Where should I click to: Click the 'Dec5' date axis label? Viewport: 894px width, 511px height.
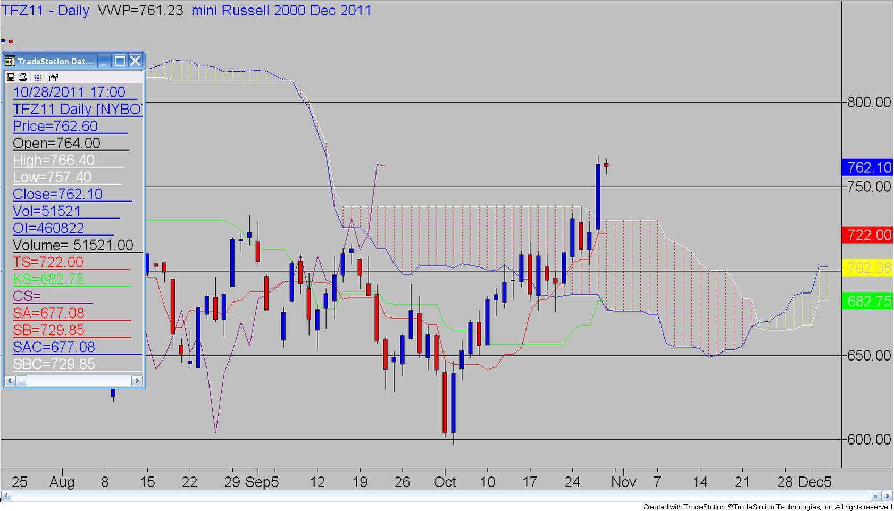click(x=815, y=482)
